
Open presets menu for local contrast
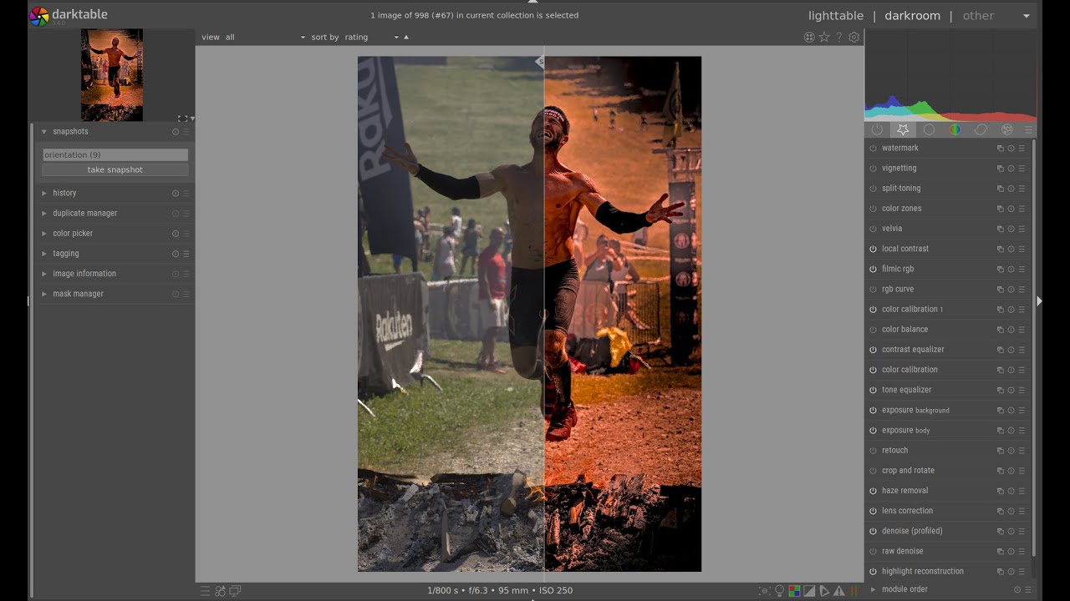(x=1022, y=249)
